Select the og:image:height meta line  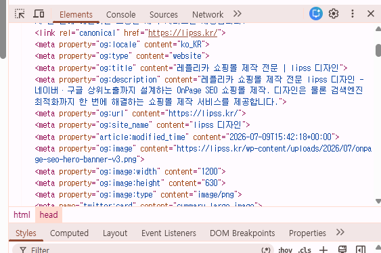(x=130, y=183)
